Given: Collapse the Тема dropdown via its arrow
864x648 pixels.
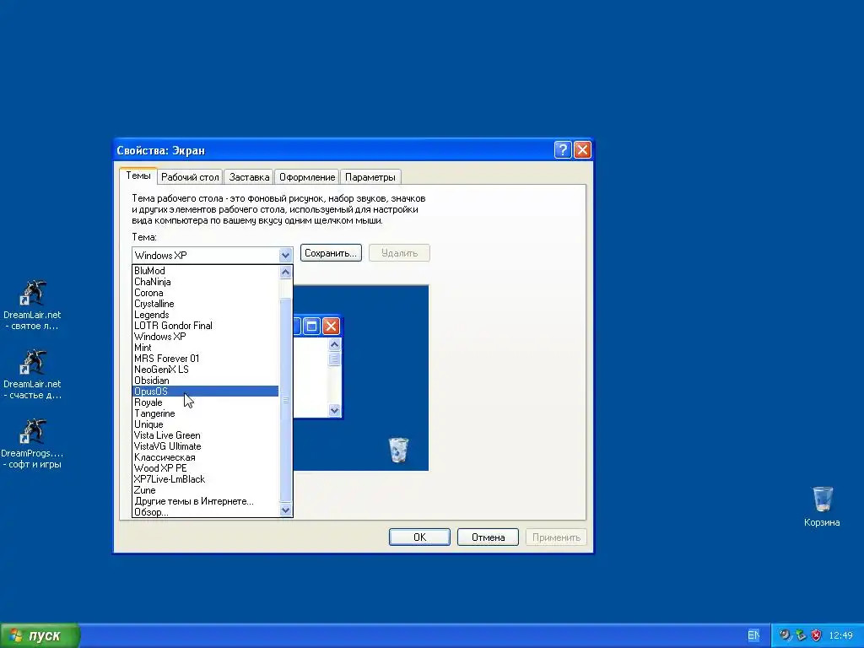Looking at the screenshot, I should click(x=285, y=255).
